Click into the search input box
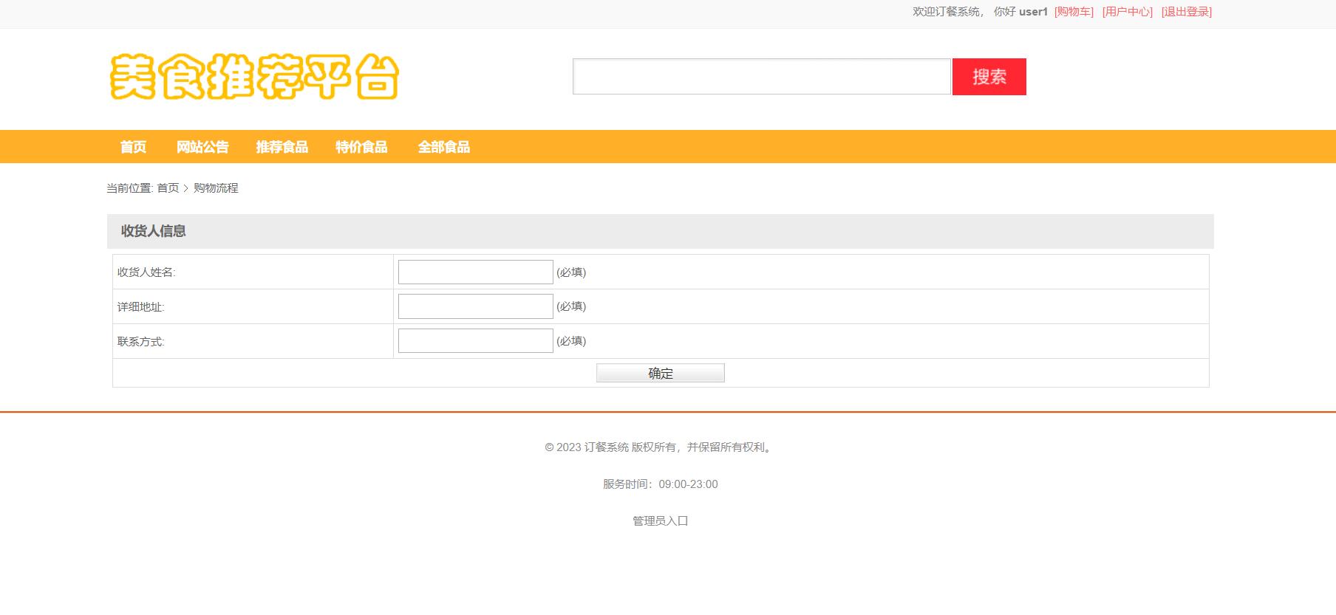The width and height of the screenshot is (1336, 615). (761, 77)
